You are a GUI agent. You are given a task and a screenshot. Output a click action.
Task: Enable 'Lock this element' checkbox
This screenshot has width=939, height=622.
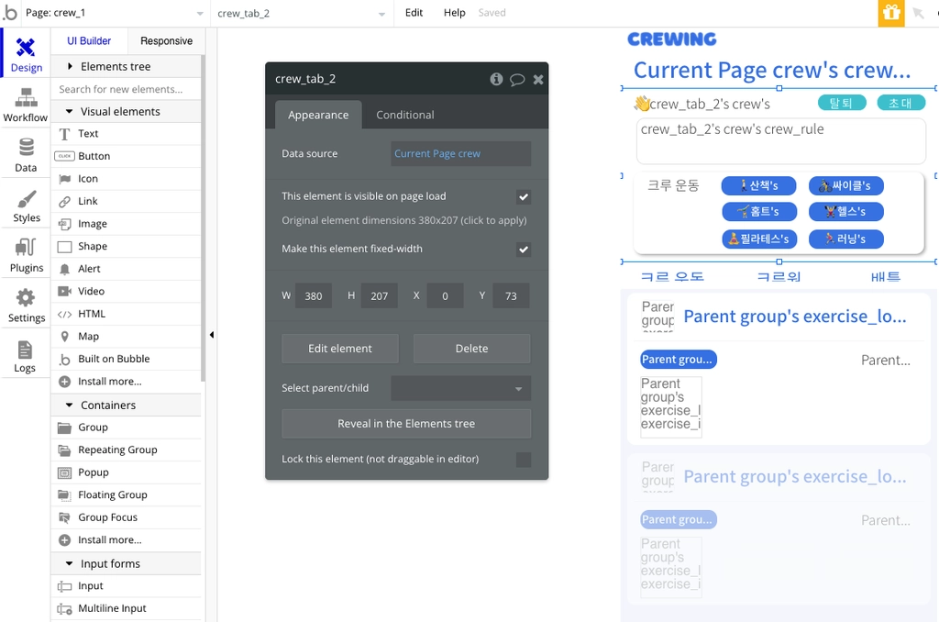pyautogui.click(x=524, y=460)
